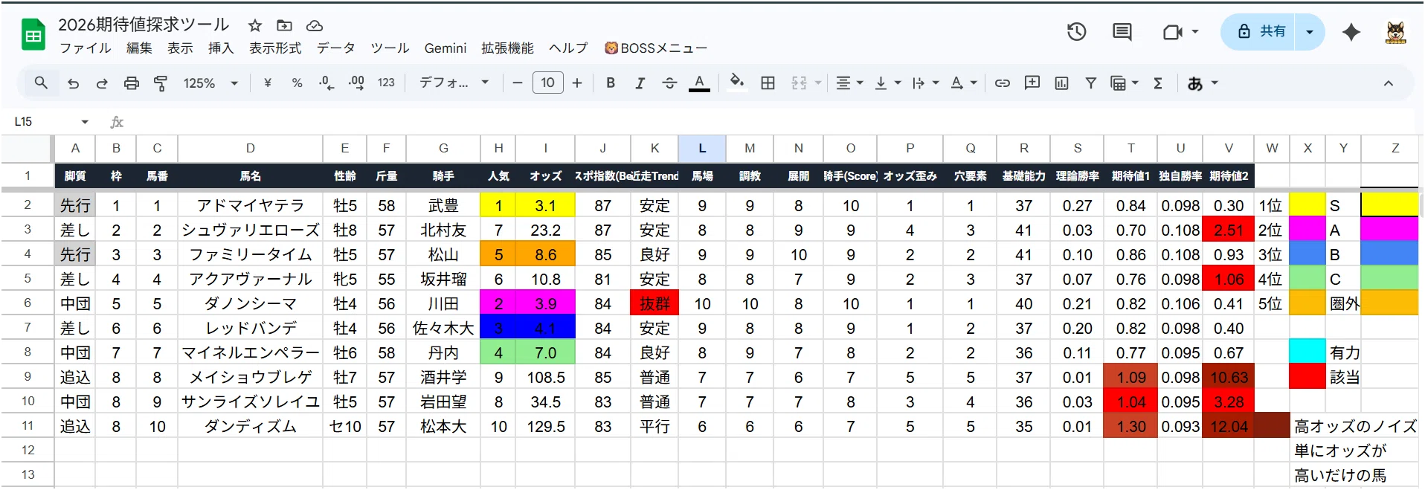
Task: Insert a link
Action: pos(1003,83)
